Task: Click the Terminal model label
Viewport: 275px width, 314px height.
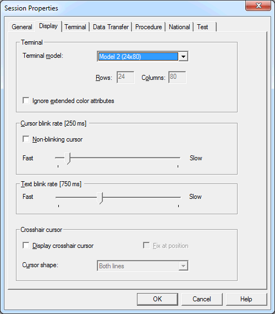Action: click(x=43, y=56)
